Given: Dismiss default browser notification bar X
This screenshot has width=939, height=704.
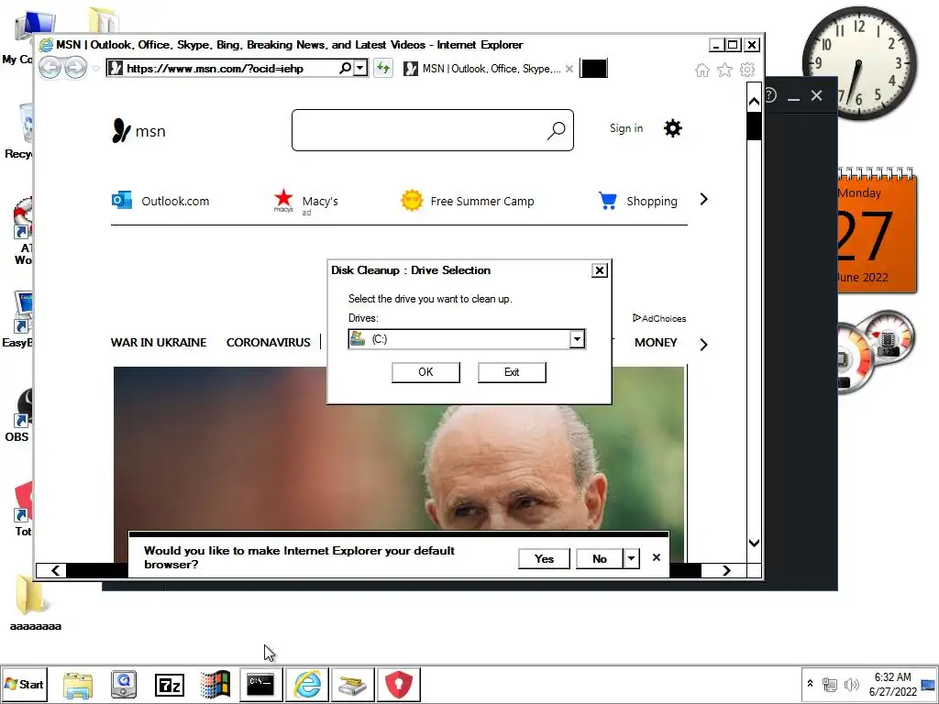Looking at the screenshot, I should tap(657, 557).
